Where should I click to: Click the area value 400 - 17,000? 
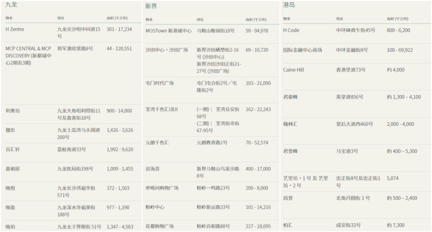(x=258, y=169)
